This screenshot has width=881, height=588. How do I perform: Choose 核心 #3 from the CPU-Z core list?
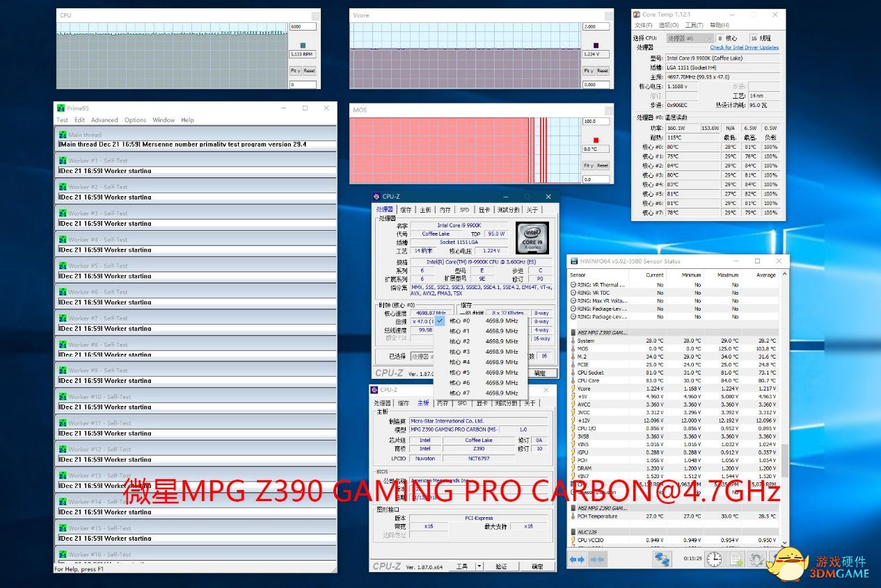(459, 352)
